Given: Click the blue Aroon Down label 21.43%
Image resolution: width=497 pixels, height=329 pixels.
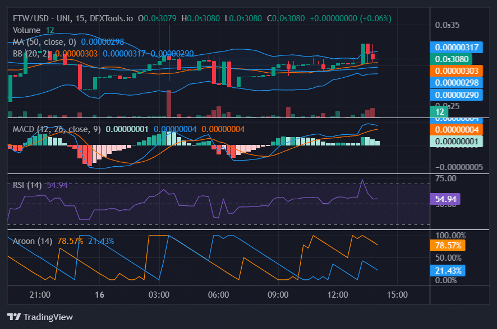Looking at the screenshot, I should point(448,271).
